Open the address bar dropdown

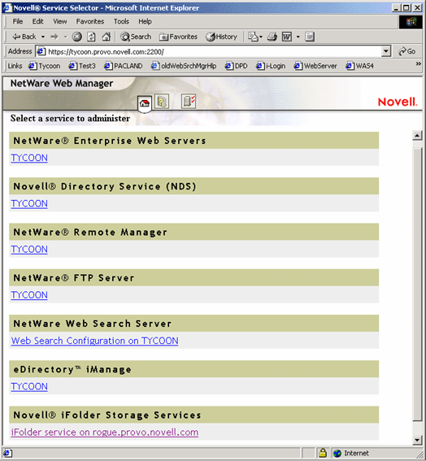pos(386,51)
